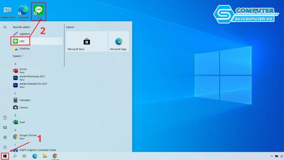Jump to letter G app section
This screenshot has height=160, width=284.
click(x=15, y=130)
